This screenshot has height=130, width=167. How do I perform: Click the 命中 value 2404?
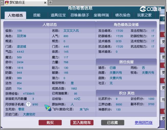coord(20,62)
